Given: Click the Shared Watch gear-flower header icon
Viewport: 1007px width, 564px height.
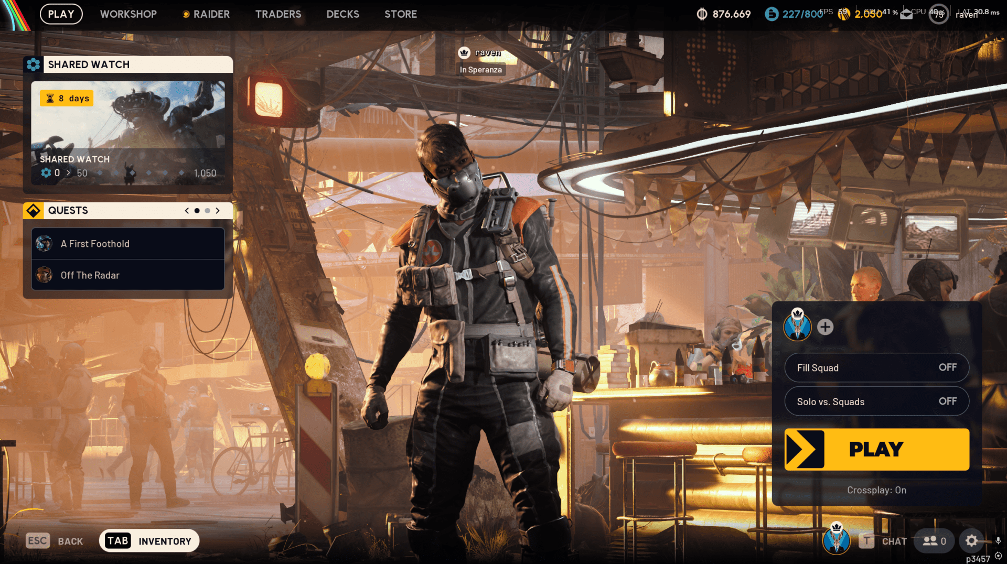Looking at the screenshot, I should [x=34, y=64].
